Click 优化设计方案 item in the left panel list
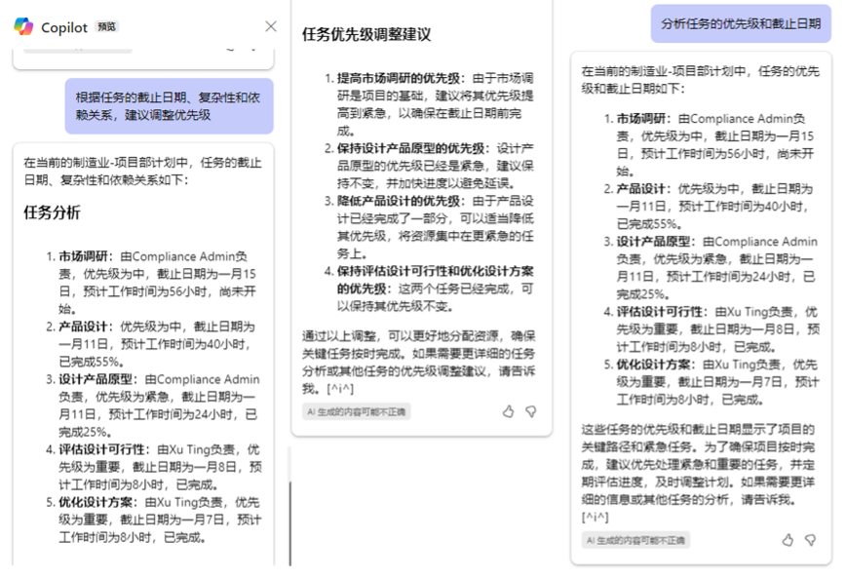The image size is (846, 578). (x=153, y=520)
